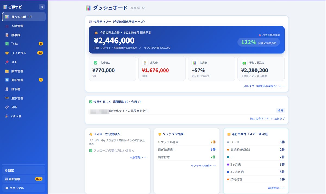Image resolution: width=326 pixels, height=194 pixels.
Task: Click the 3ヶ月以内 5件 status row
Action: click(x=256, y=172)
